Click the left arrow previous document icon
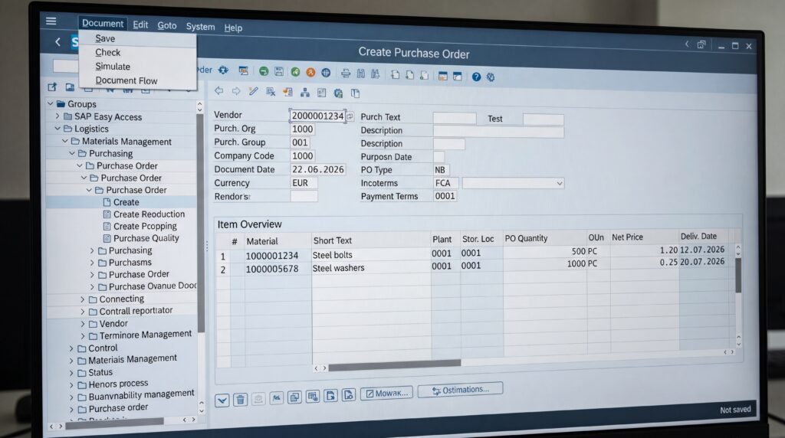The width and height of the screenshot is (785, 438). 218,90
